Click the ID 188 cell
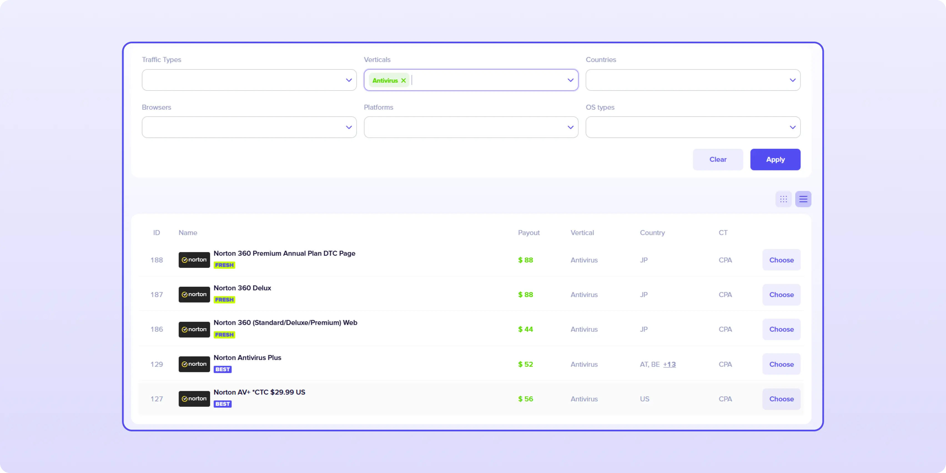946x473 pixels. coord(157,260)
